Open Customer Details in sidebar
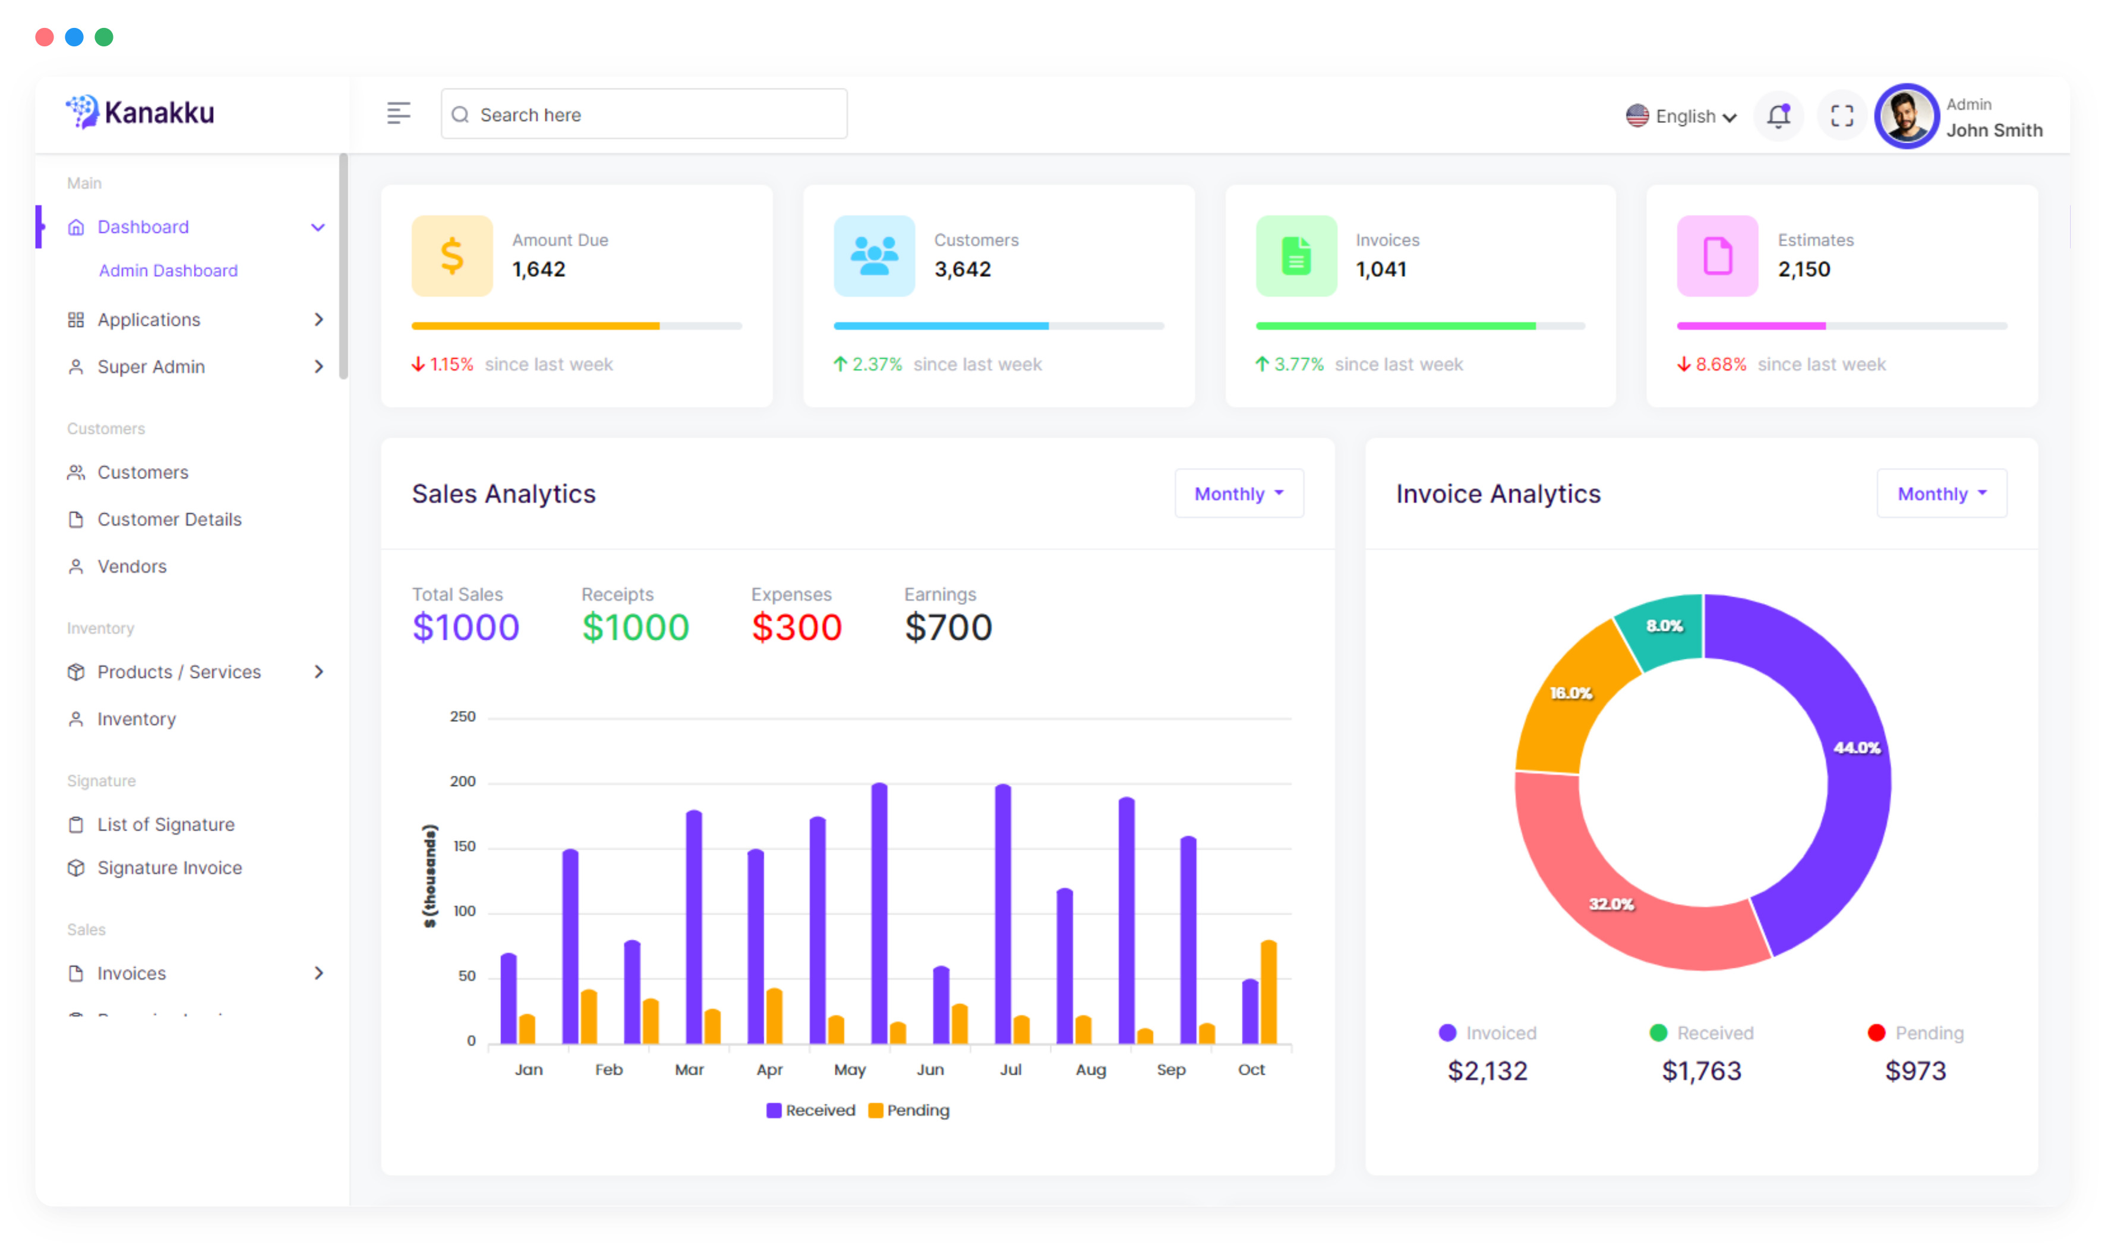 click(x=169, y=519)
